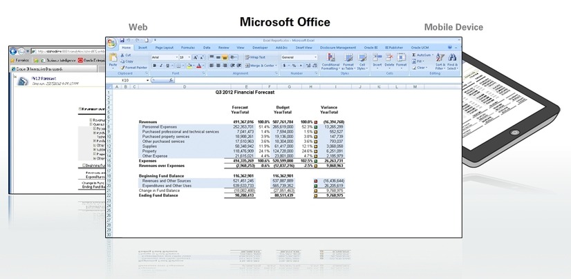Open the BI Publisher tab

click(394, 48)
